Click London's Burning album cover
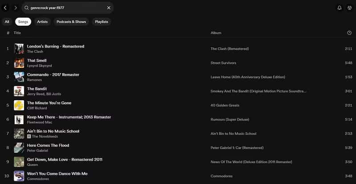356x184 pixels. pyautogui.click(x=19, y=49)
